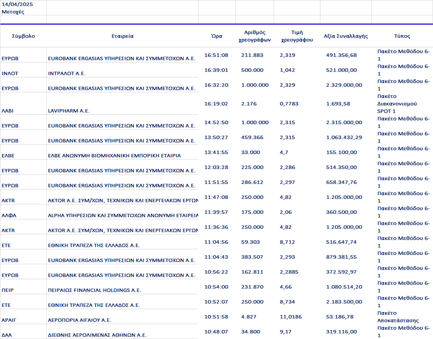Viewport: 433px width, 339px height.
Task: Click the ΑΡΑΙΓ symbol cell
Action: 9,320
